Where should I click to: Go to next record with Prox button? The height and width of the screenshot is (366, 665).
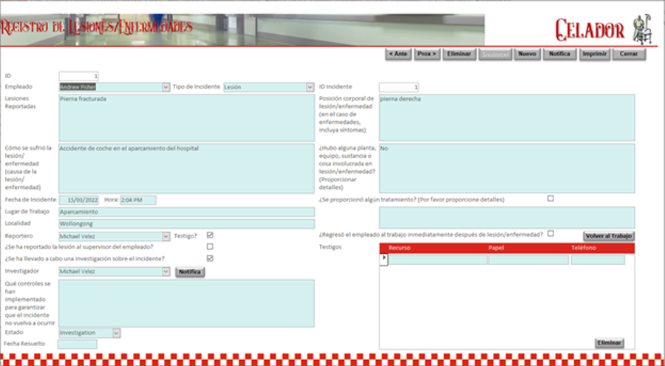pos(426,54)
